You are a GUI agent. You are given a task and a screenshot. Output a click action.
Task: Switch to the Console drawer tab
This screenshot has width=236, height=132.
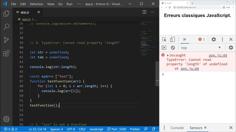click(177, 128)
